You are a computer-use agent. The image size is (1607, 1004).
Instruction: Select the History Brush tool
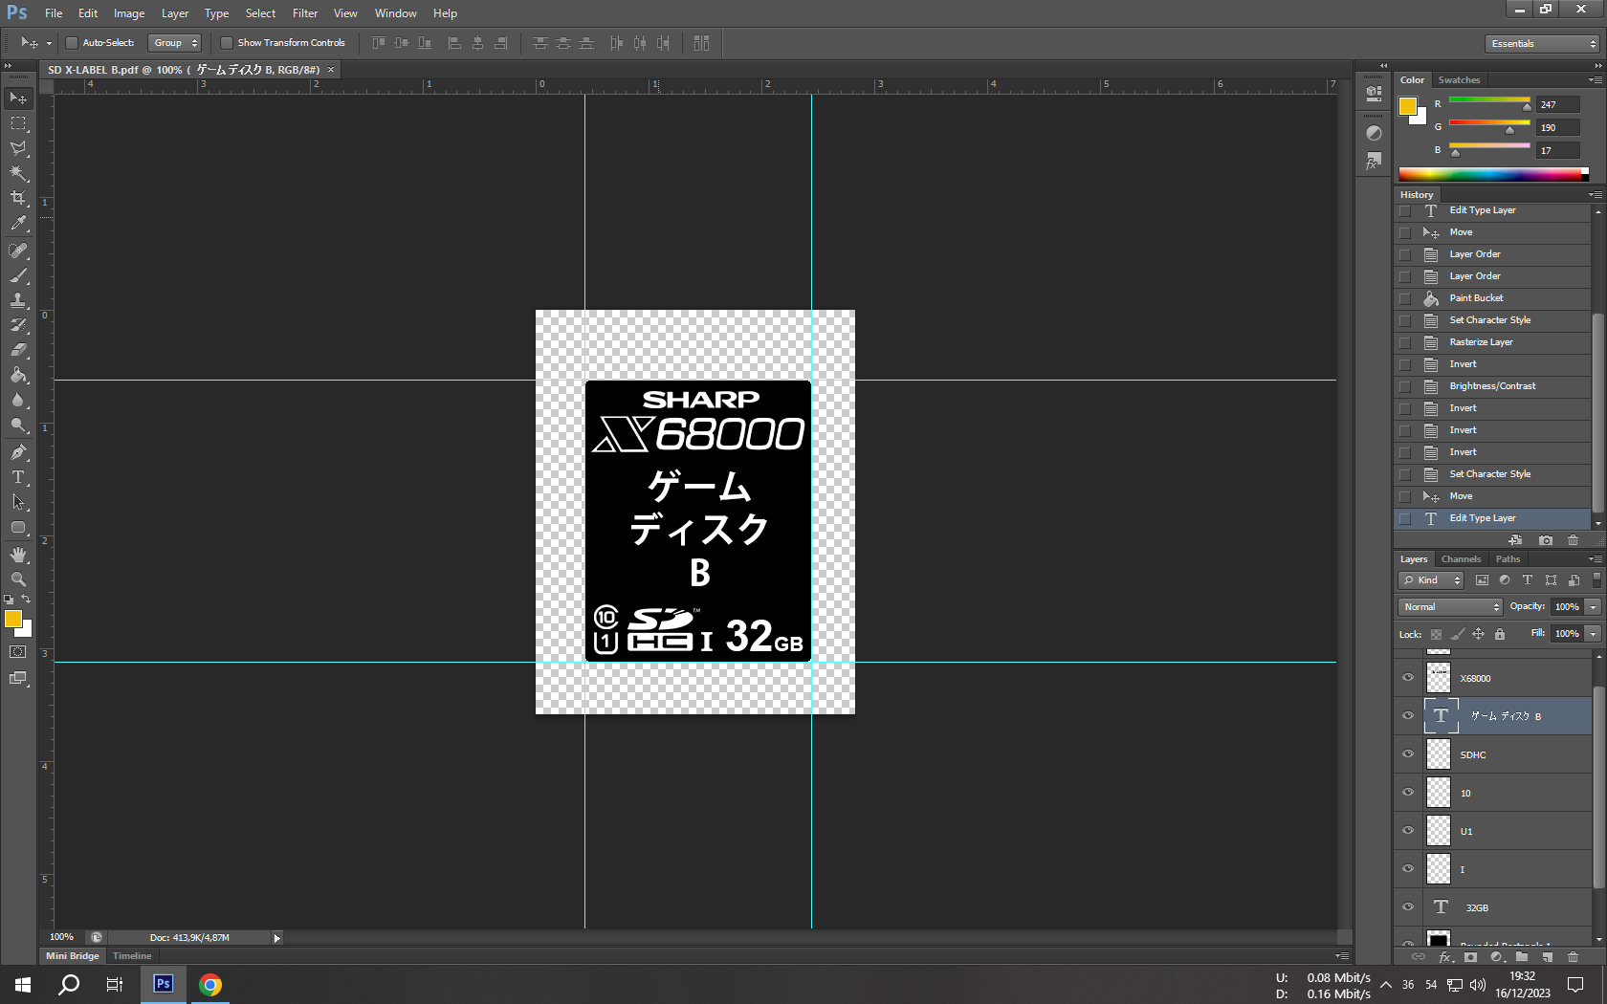(18, 325)
